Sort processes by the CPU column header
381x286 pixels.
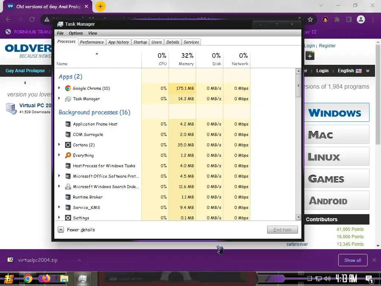click(155, 59)
